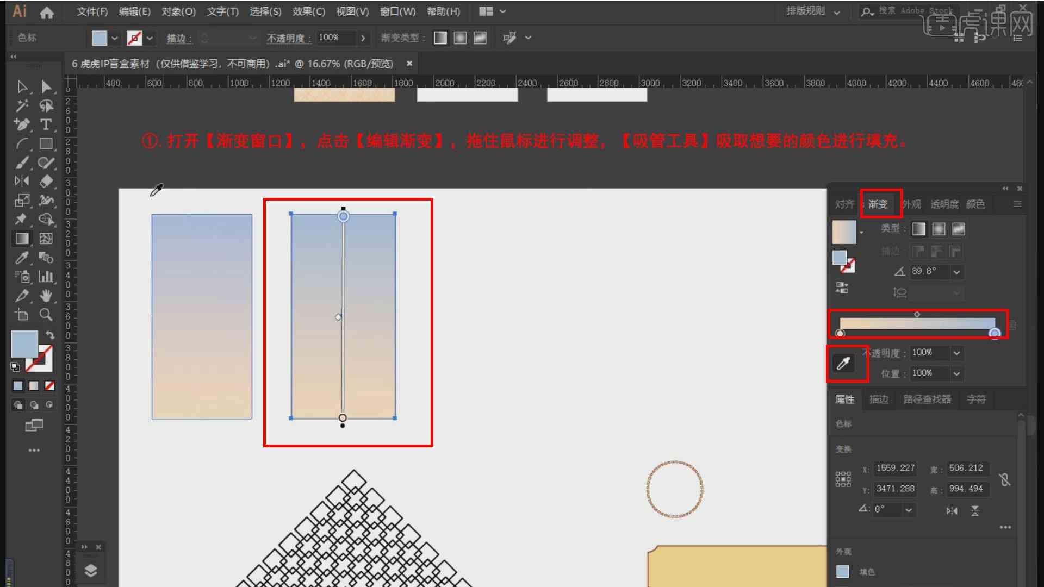Open the 文件(F) menu
This screenshot has height=587, width=1044.
[x=92, y=11]
